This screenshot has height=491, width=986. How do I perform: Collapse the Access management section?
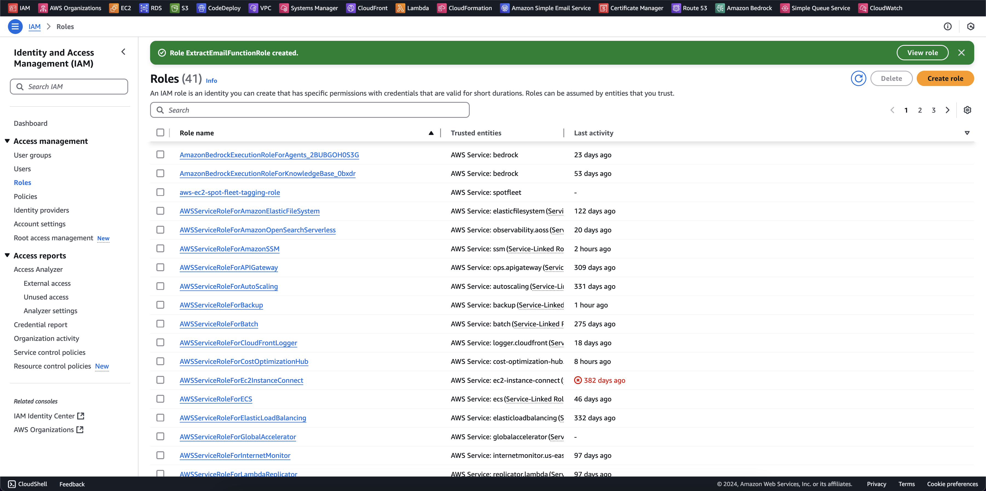pyautogui.click(x=7, y=141)
